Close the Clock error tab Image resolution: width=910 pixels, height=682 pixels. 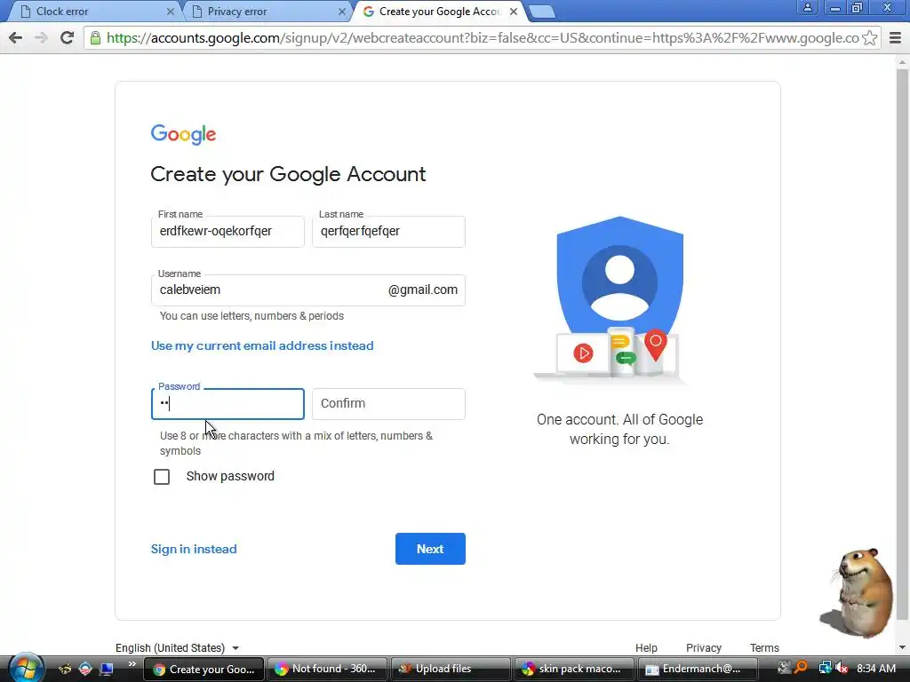point(170,12)
